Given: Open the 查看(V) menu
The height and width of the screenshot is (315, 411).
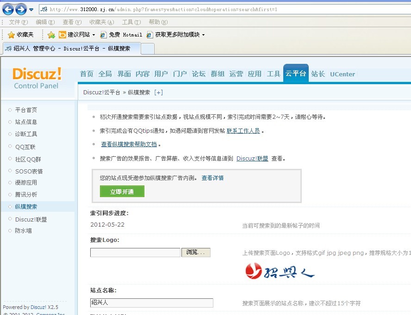Looking at the screenshot, I should tap(72, 22).
